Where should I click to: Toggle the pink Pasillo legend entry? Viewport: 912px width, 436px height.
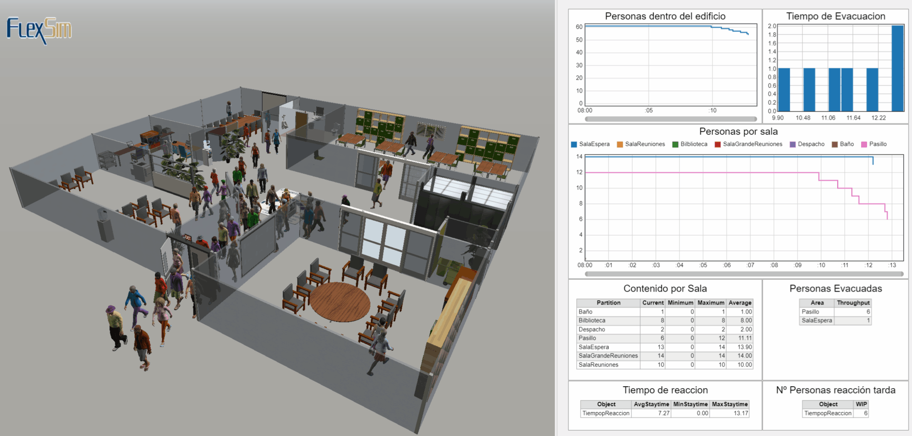(x=864, y=145)
